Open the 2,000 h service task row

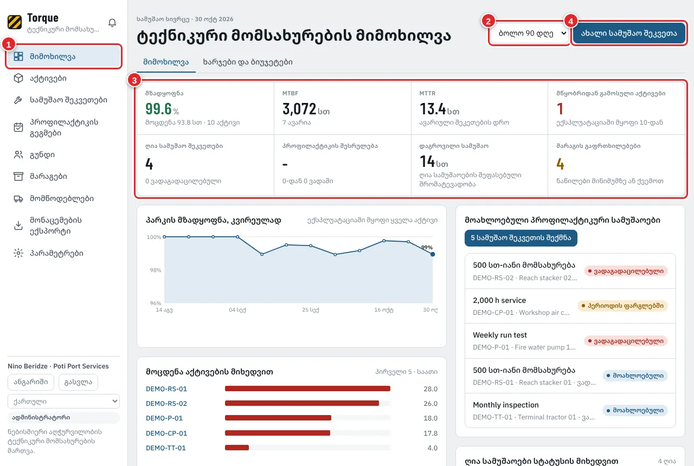click(570, 306)
